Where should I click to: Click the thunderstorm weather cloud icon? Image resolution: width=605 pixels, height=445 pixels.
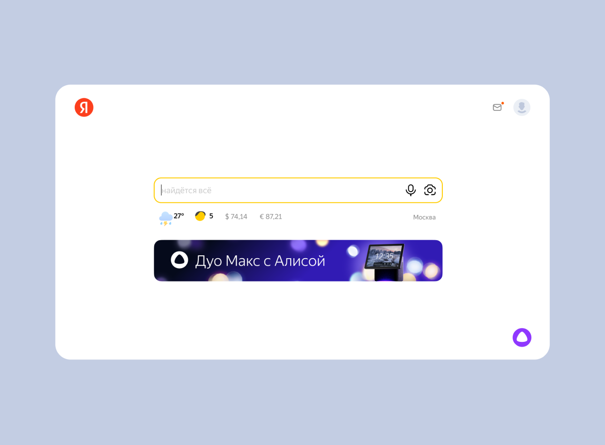[x=166, y=218]
